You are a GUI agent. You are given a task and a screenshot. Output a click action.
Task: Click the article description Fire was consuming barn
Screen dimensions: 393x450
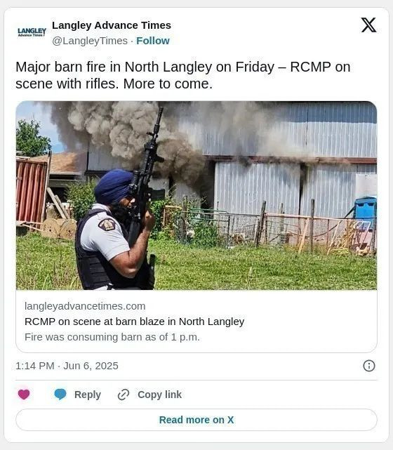[112, 337]
